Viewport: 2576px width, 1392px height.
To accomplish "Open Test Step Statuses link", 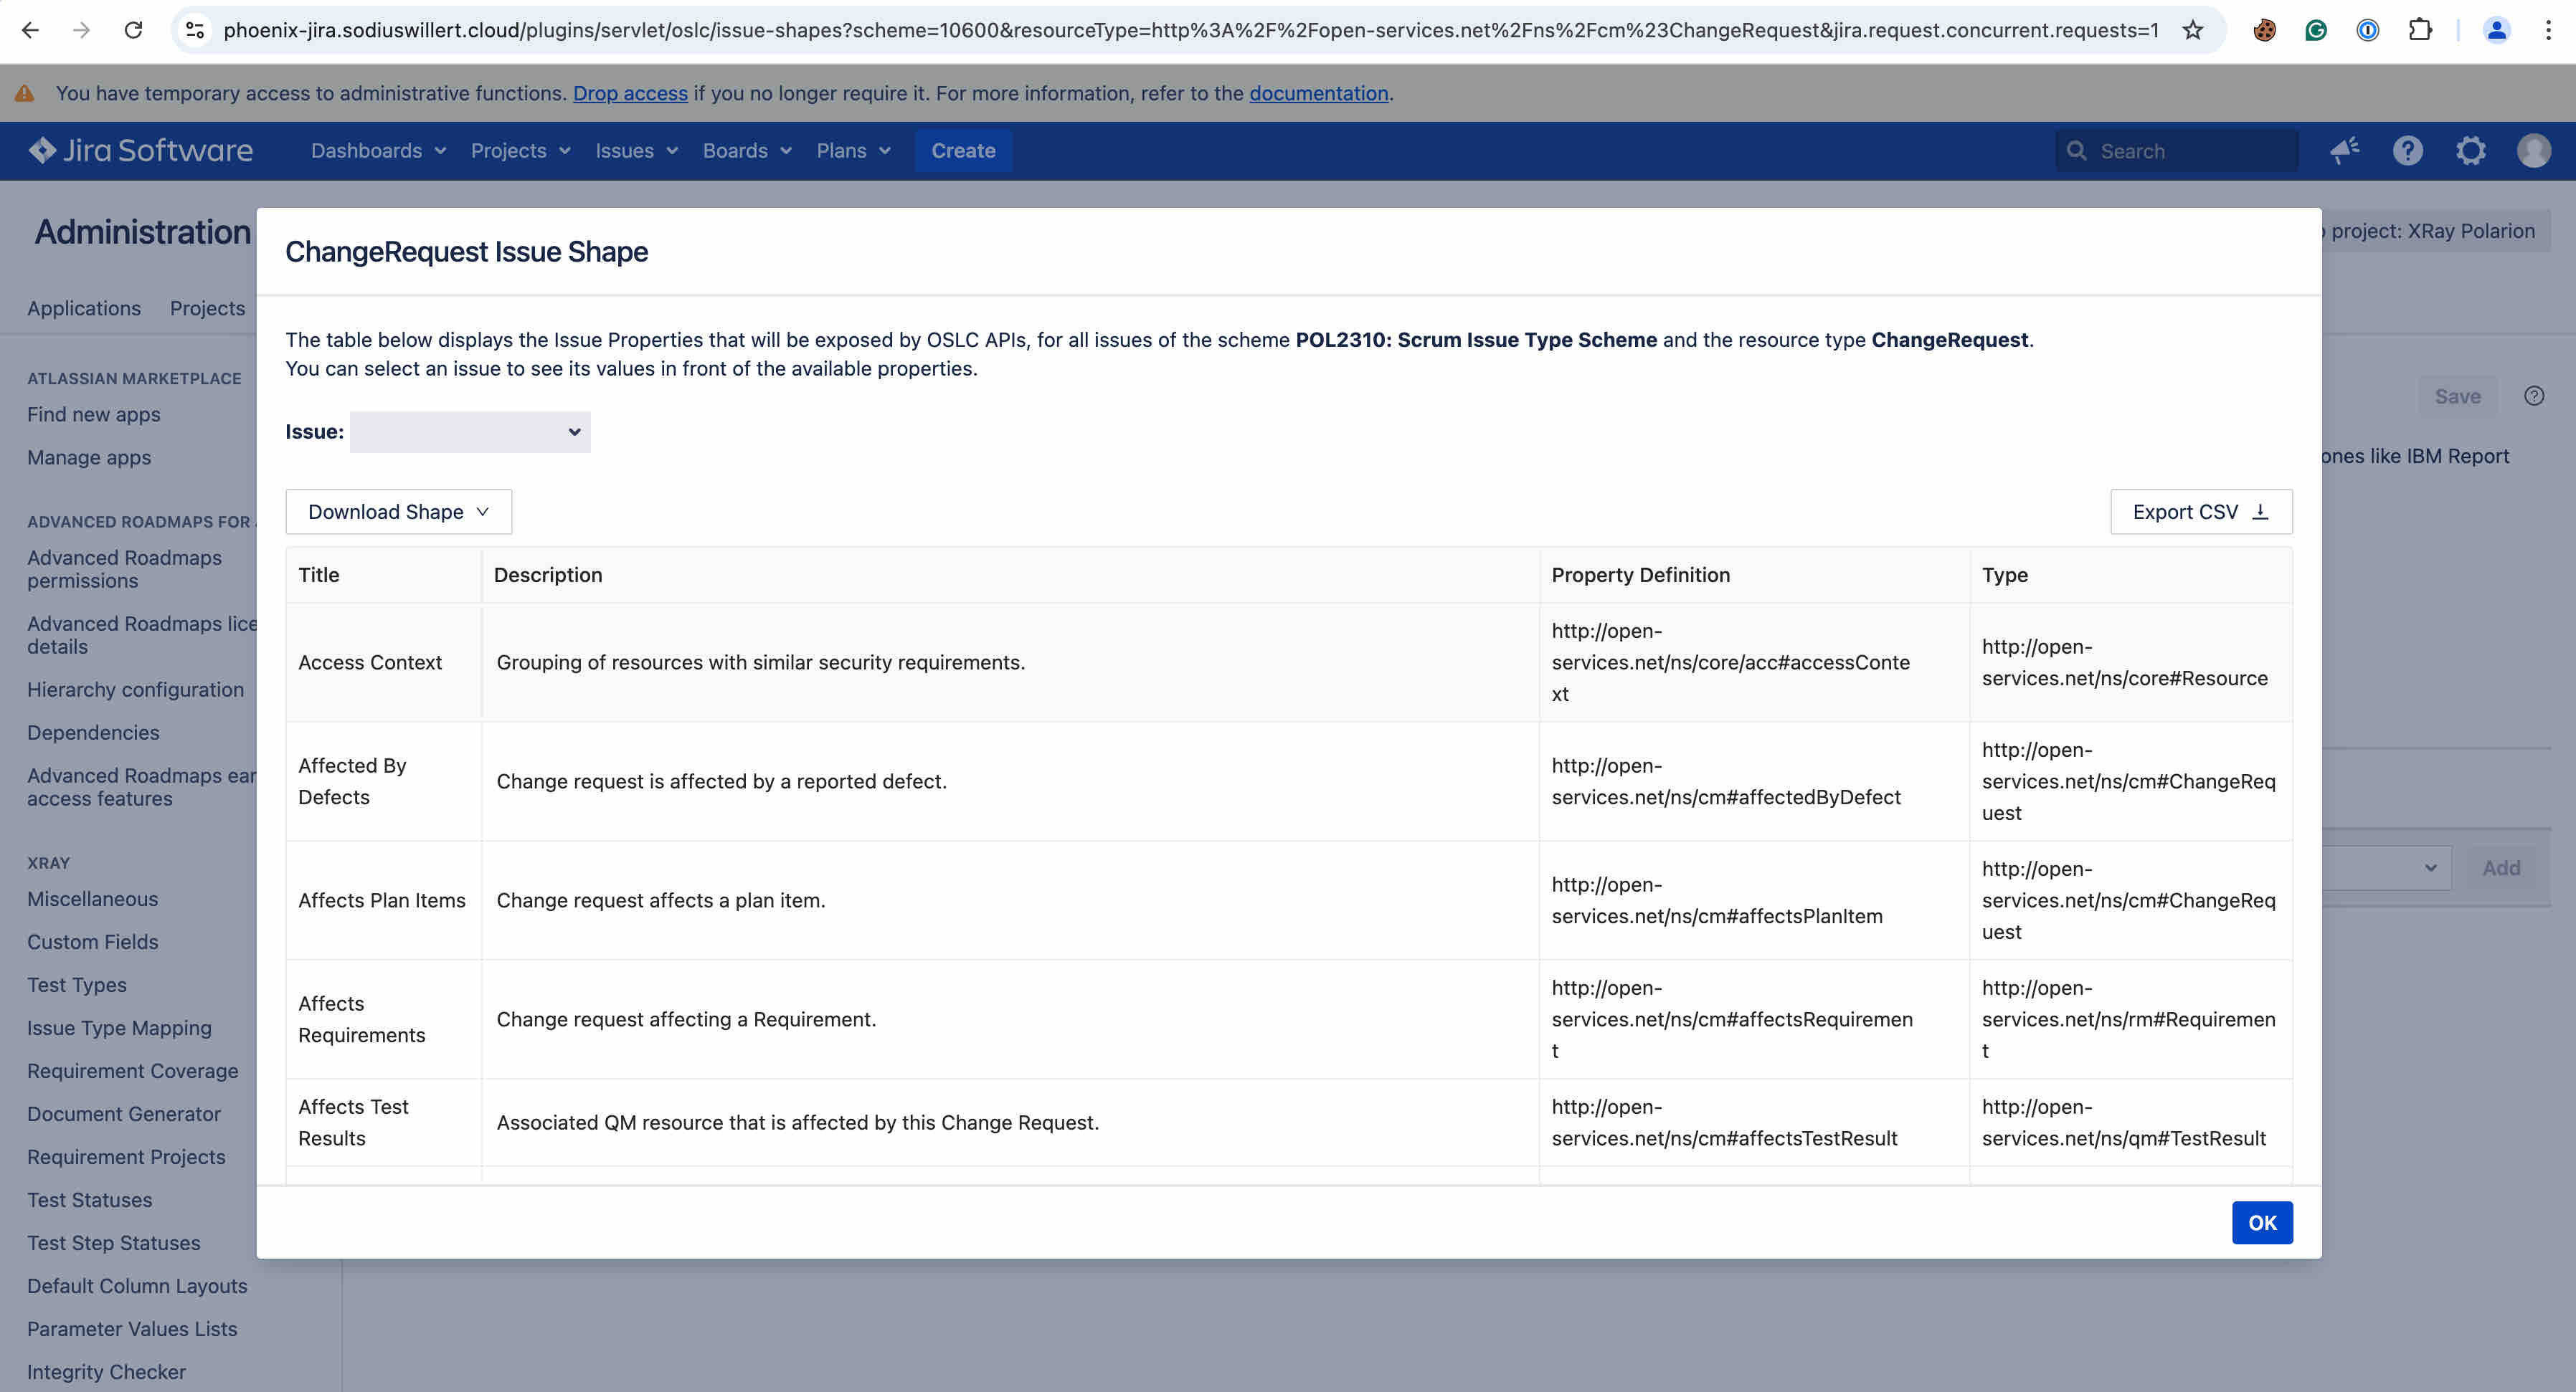I will point(114,1243).
